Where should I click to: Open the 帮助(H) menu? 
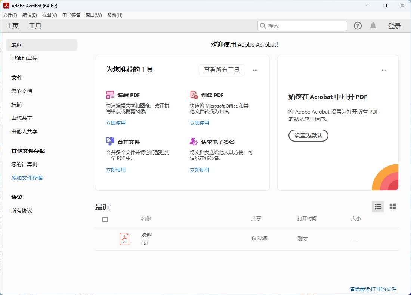click(114, 15)
